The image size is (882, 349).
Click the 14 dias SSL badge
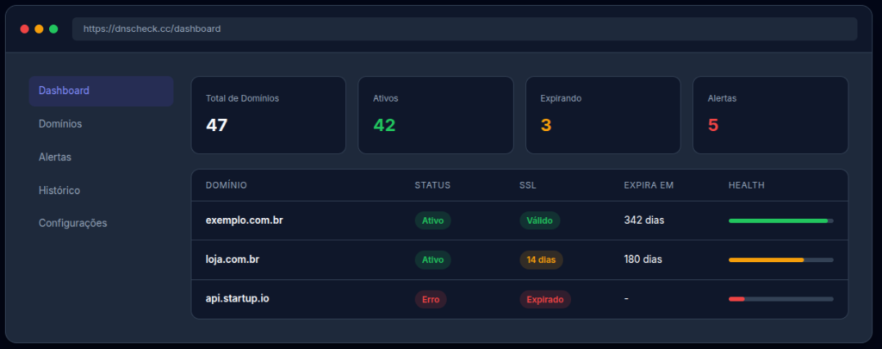pyautogui.click(x=540, y=260)
